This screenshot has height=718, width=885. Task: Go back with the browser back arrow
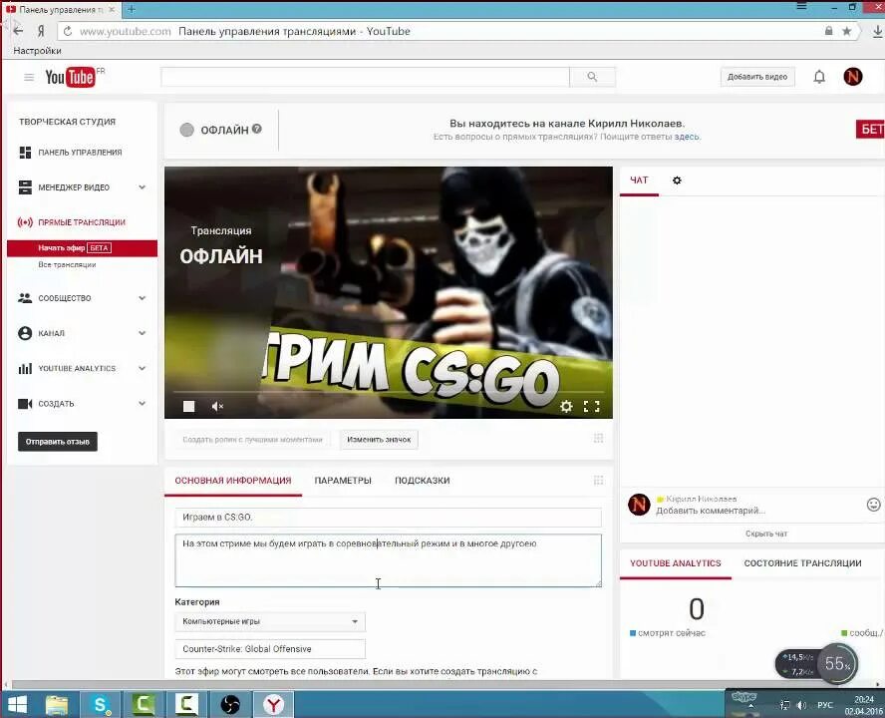click(18, 31)
